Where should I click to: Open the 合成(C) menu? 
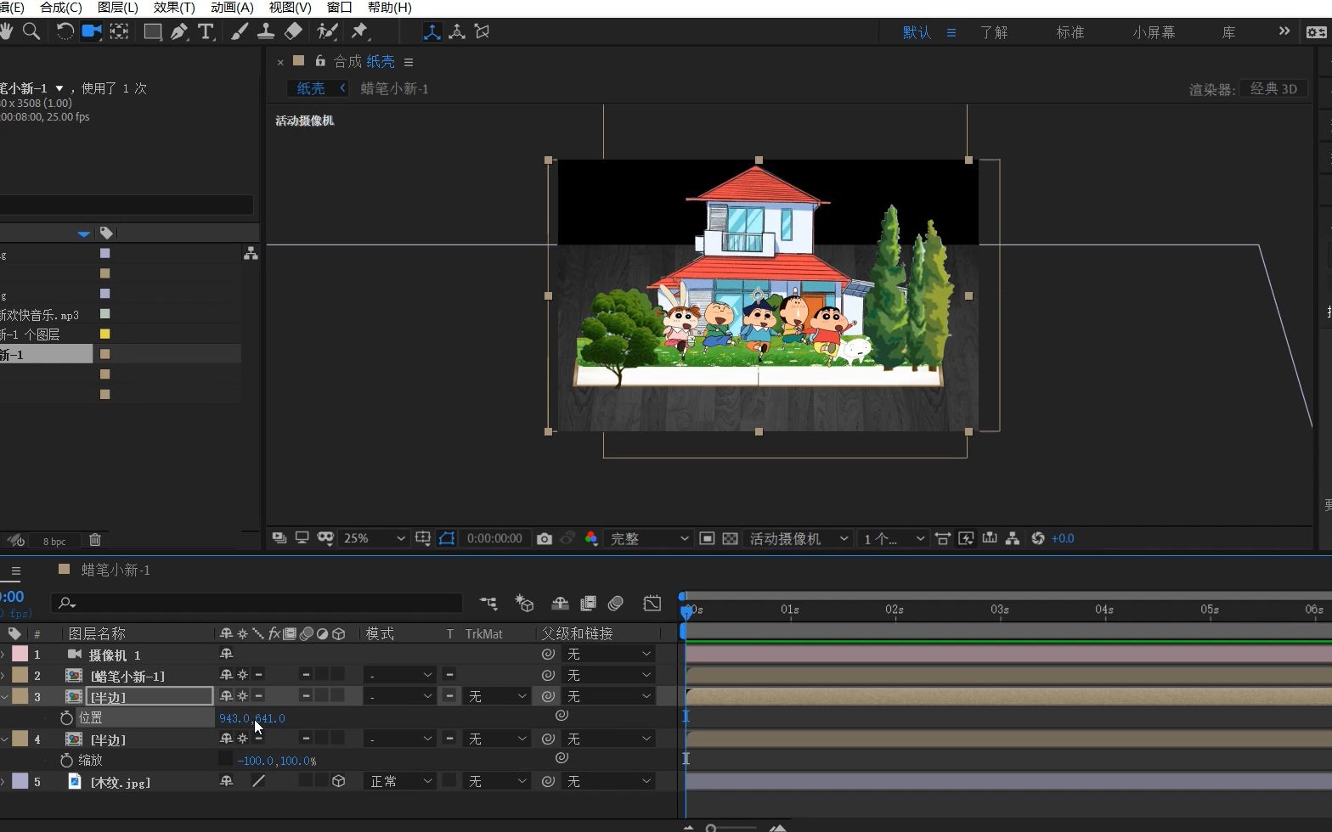pos(61,8)
